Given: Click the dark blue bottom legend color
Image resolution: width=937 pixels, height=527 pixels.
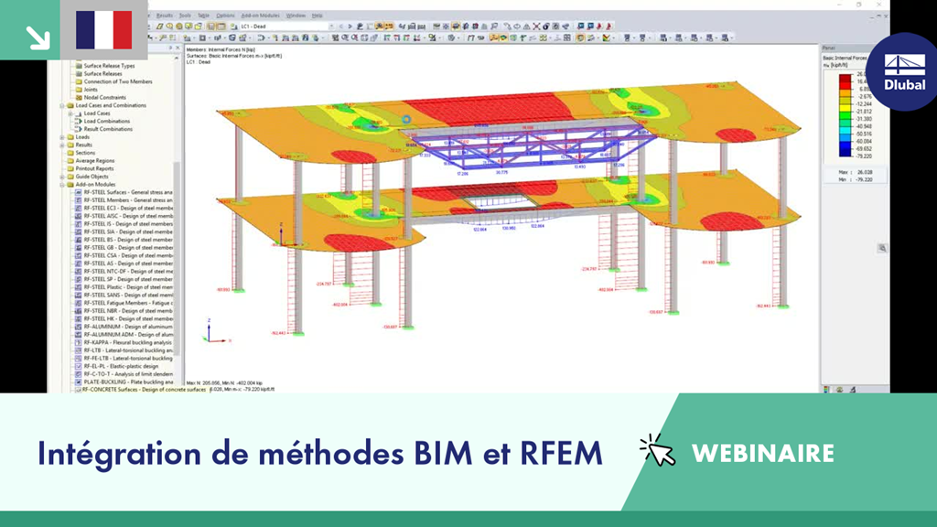Looking at the screenshot, I should 845,153.
